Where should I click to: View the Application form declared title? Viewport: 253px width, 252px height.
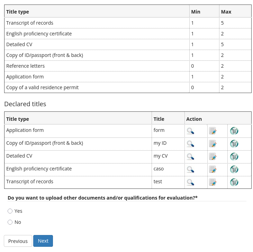pos(190,131)
